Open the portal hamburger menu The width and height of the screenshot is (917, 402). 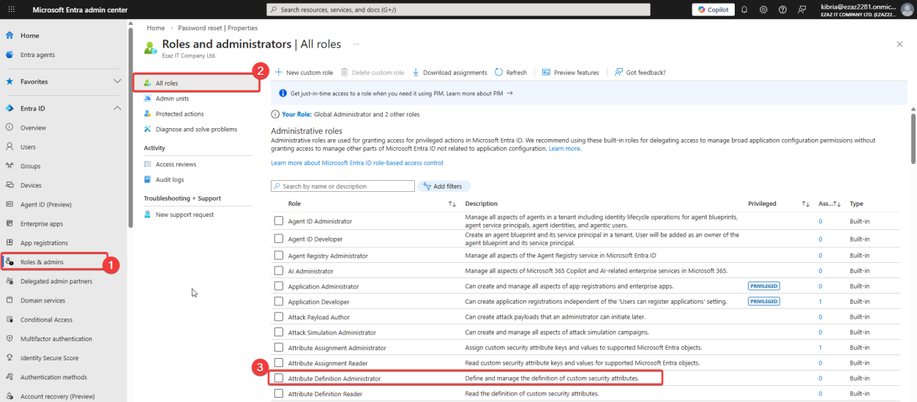(10, 10)
